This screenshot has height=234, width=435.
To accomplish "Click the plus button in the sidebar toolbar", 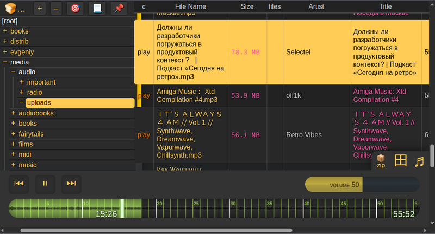I will pos(40,8).
